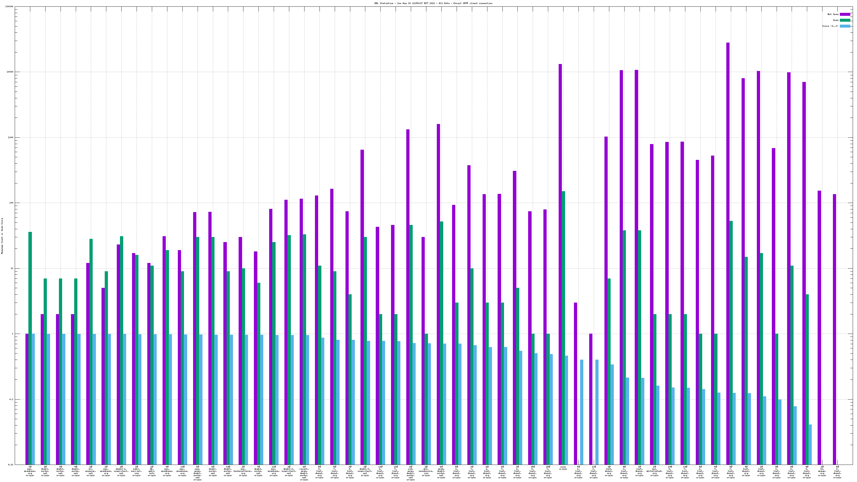The width and height of the screenshot is (857, 482).
Task: Click the purple Not Spam legend swatch
Action: (845, 14)
